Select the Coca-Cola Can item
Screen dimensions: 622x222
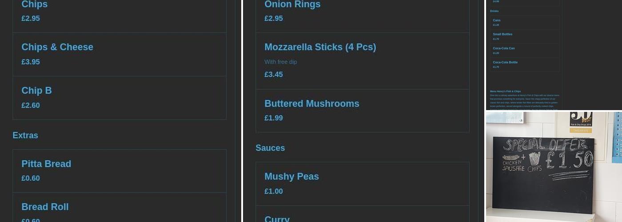(x=504, y=48)
